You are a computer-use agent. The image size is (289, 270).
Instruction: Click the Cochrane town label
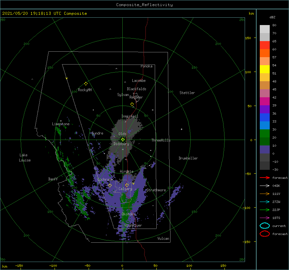tap(105, 179)
